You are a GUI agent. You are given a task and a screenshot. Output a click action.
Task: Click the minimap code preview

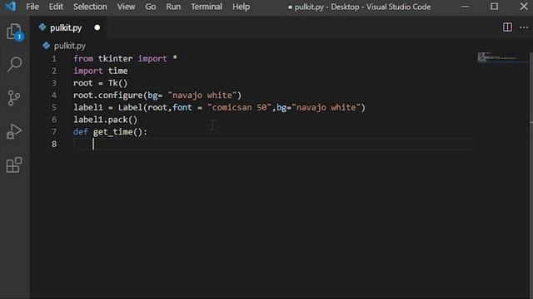(496, 57)
